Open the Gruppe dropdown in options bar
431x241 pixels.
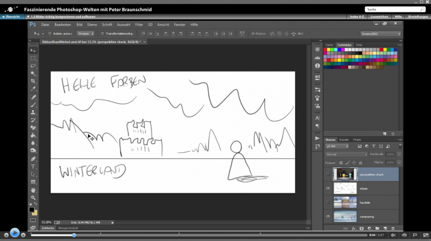86,34
